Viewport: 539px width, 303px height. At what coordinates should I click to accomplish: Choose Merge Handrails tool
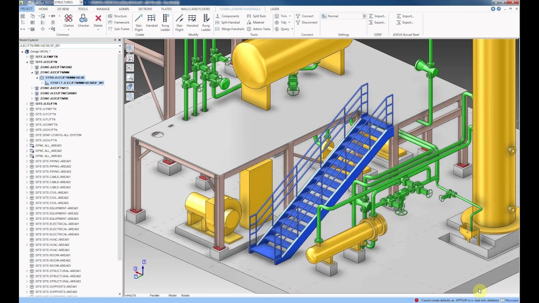(x=229, y=29)
